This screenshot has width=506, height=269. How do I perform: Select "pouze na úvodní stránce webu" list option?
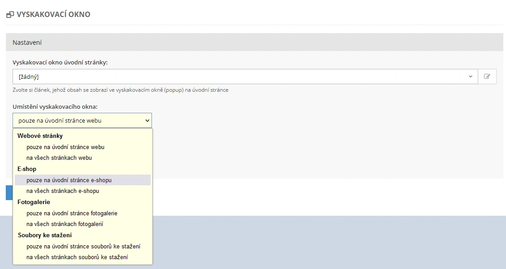(65, 147)
